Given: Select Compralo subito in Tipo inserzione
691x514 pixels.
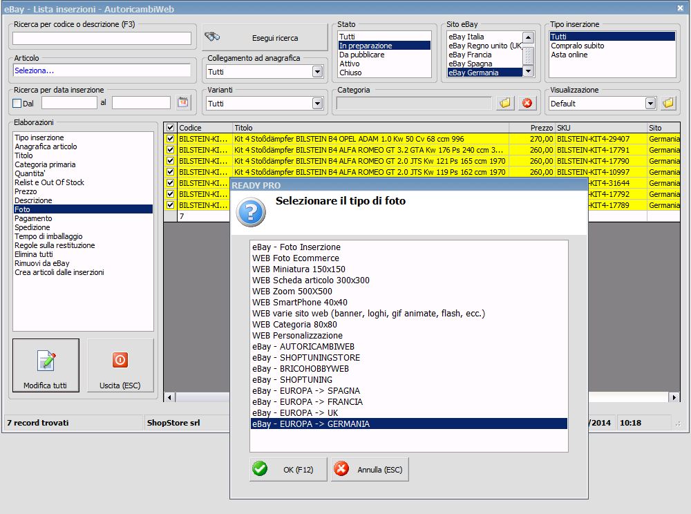Looking at the screenshot, I should pyautogui.click(x=612, y=46).
